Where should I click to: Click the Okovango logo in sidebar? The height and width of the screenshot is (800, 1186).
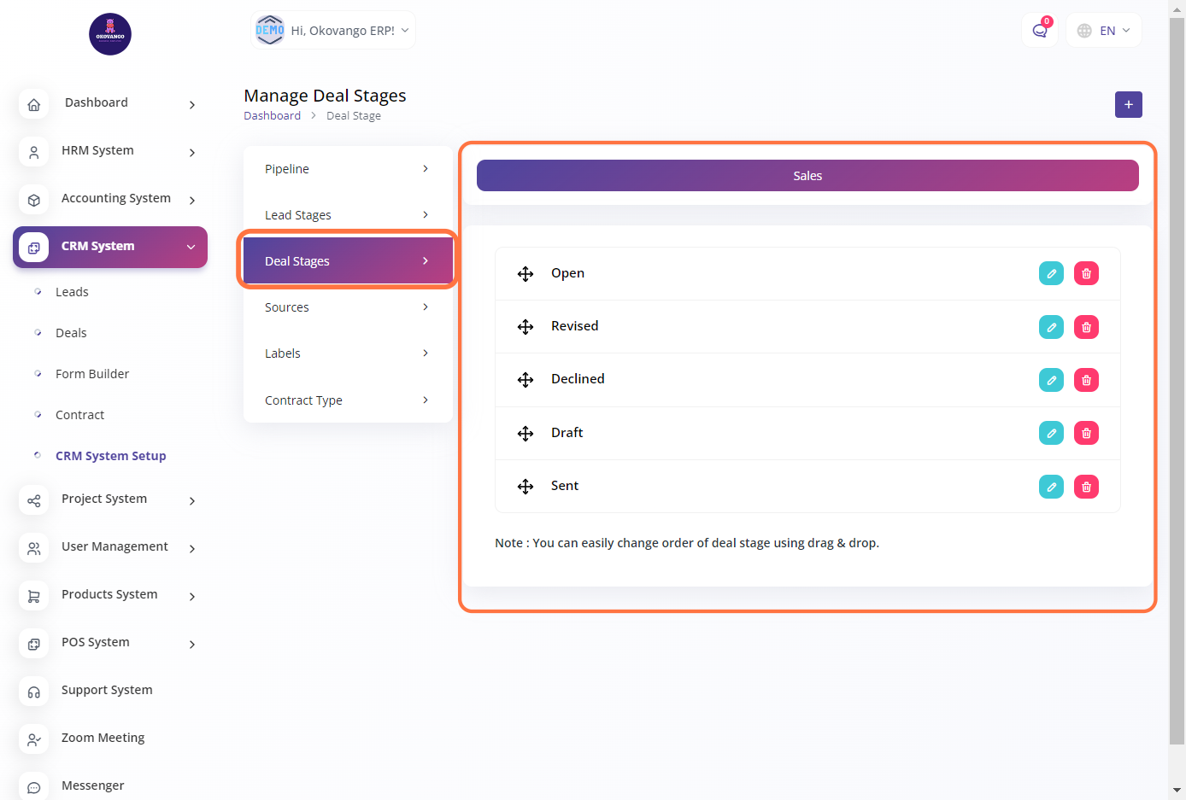click(x=110, y=34)
